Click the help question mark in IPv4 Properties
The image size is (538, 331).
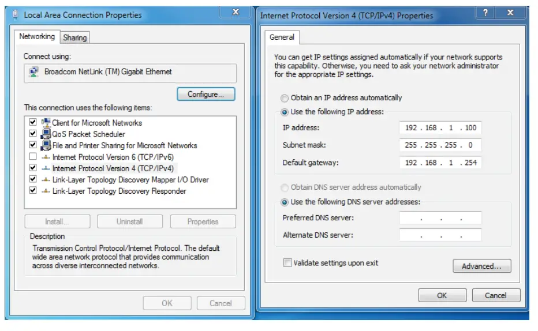click(x=485, y=13)
